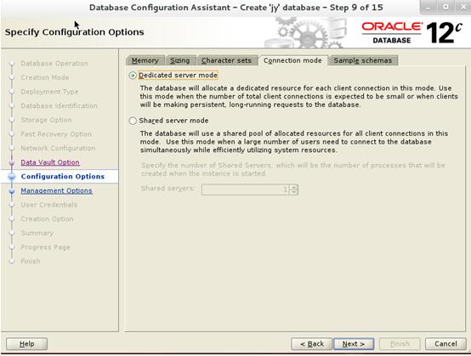Click the Storage Option step label
Viewport: 471px width, 356px height.
(x=46, y=120)
